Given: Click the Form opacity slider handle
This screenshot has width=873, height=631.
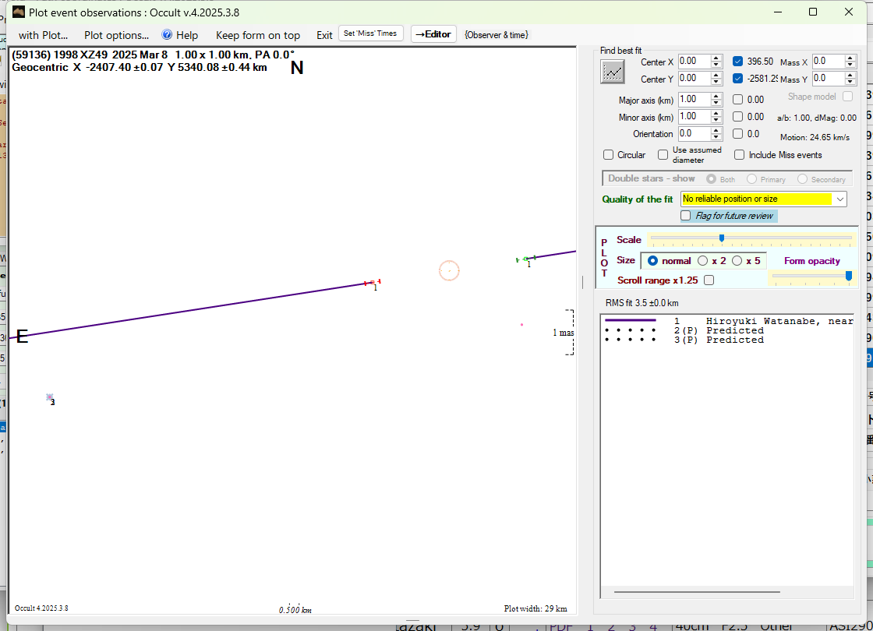Looking at the screenshot, I should coord(848,275).
